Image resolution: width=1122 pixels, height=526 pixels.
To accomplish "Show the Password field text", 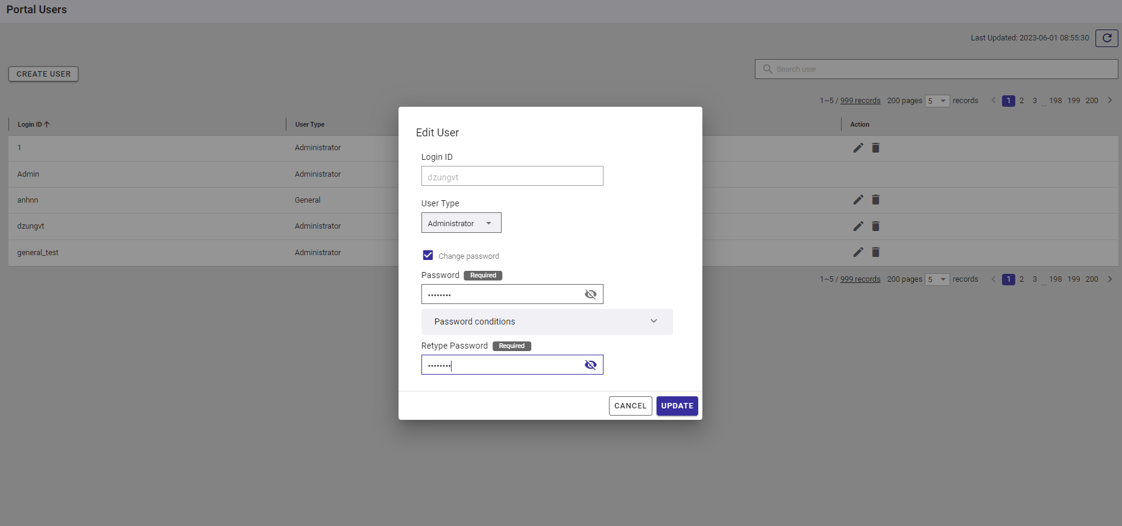I will [x=590, y=294].
